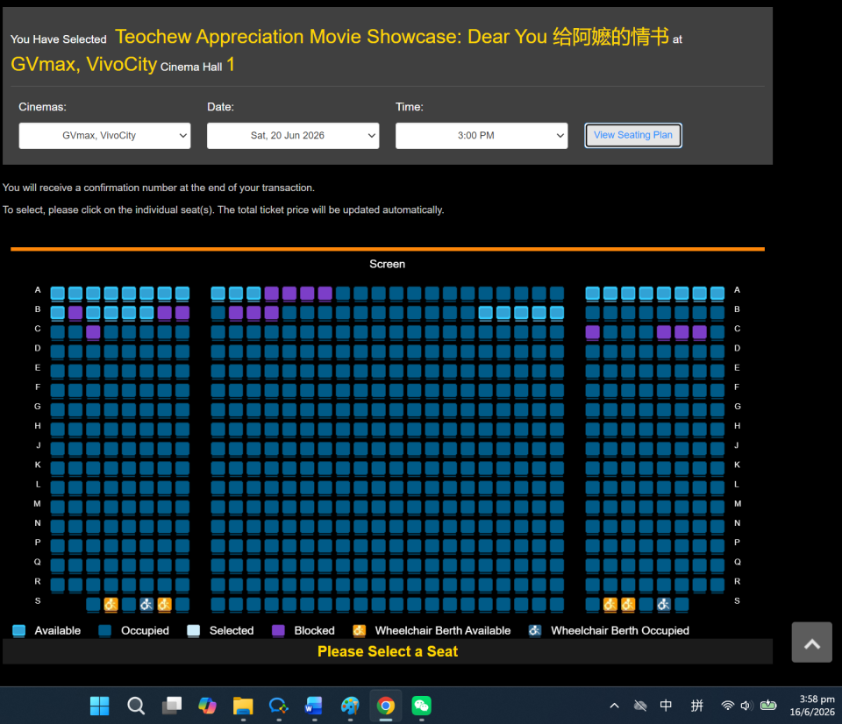Open the Windows Start menu
The width and height of the screenshot is (842, 724).
pos(99,706)
